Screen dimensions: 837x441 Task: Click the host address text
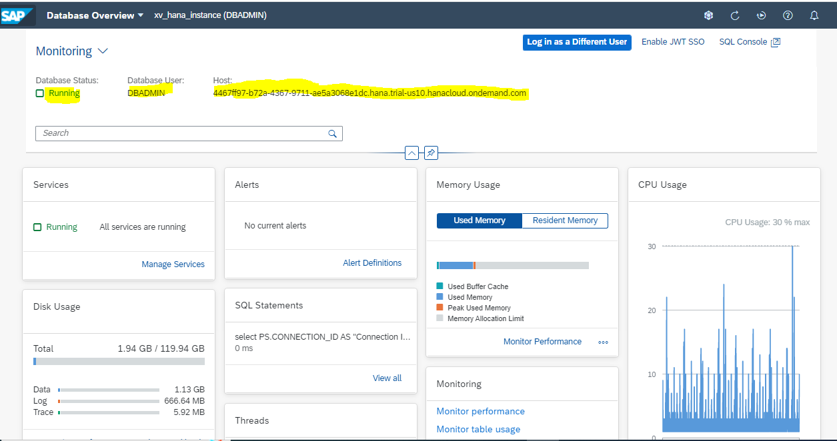click(x=370, y=93)
